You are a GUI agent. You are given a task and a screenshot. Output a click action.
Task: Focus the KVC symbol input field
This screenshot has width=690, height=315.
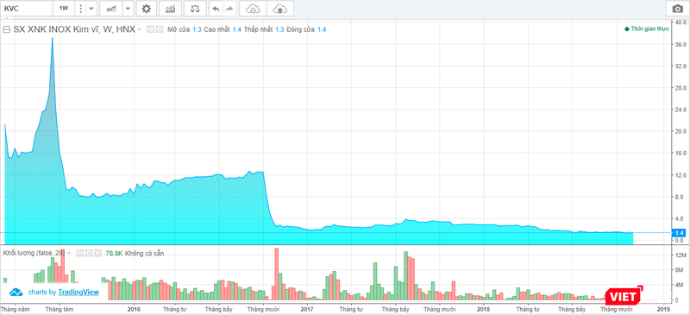(26, 9)
